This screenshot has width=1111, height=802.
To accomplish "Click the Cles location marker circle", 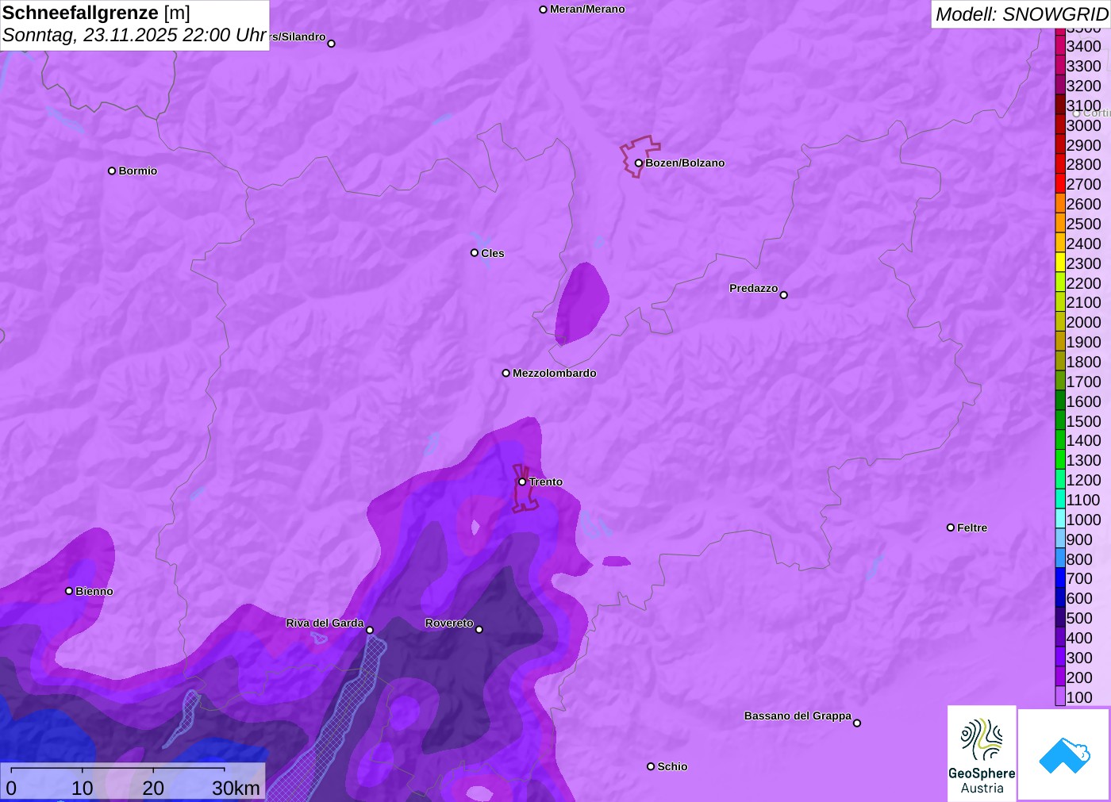I will [x=475, y=253].
